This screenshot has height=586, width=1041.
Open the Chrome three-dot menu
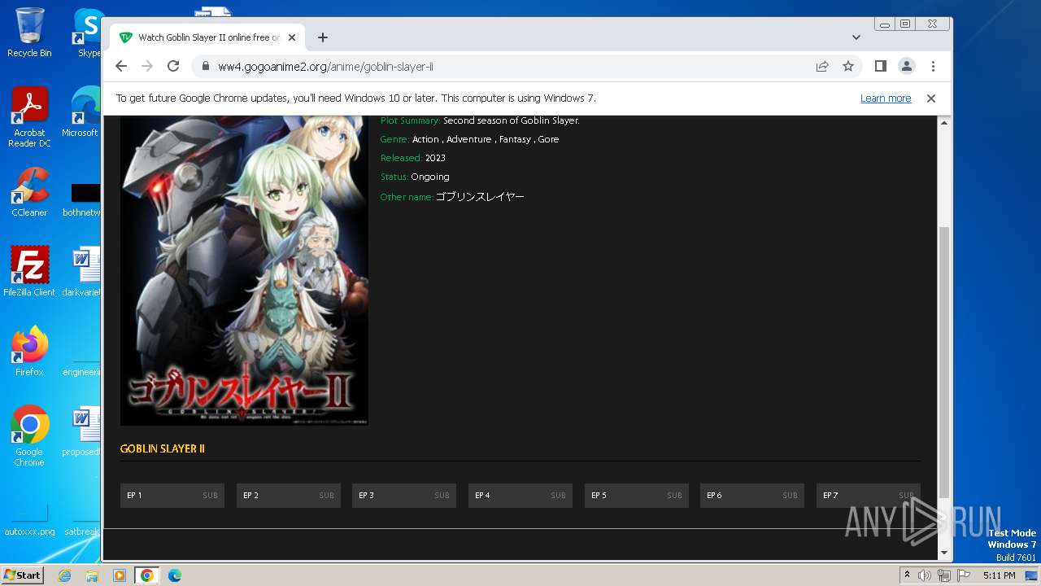tap(933, 66)
